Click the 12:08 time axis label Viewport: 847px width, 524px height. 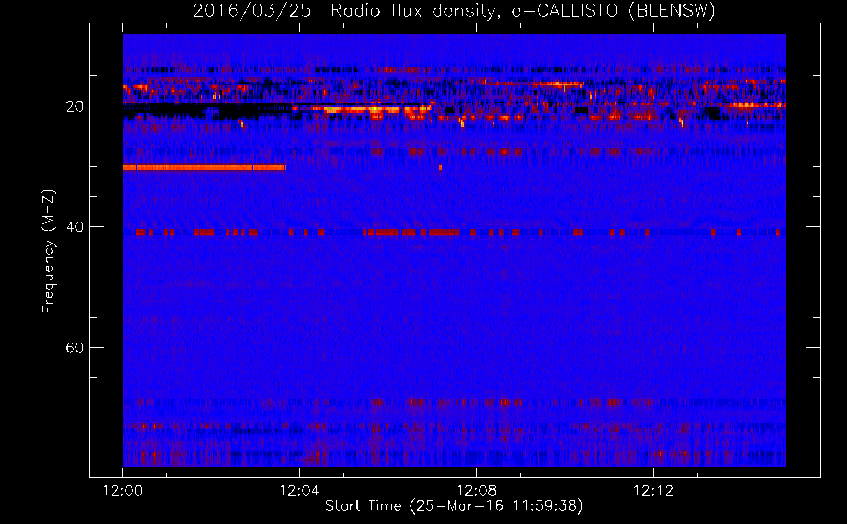476,491
